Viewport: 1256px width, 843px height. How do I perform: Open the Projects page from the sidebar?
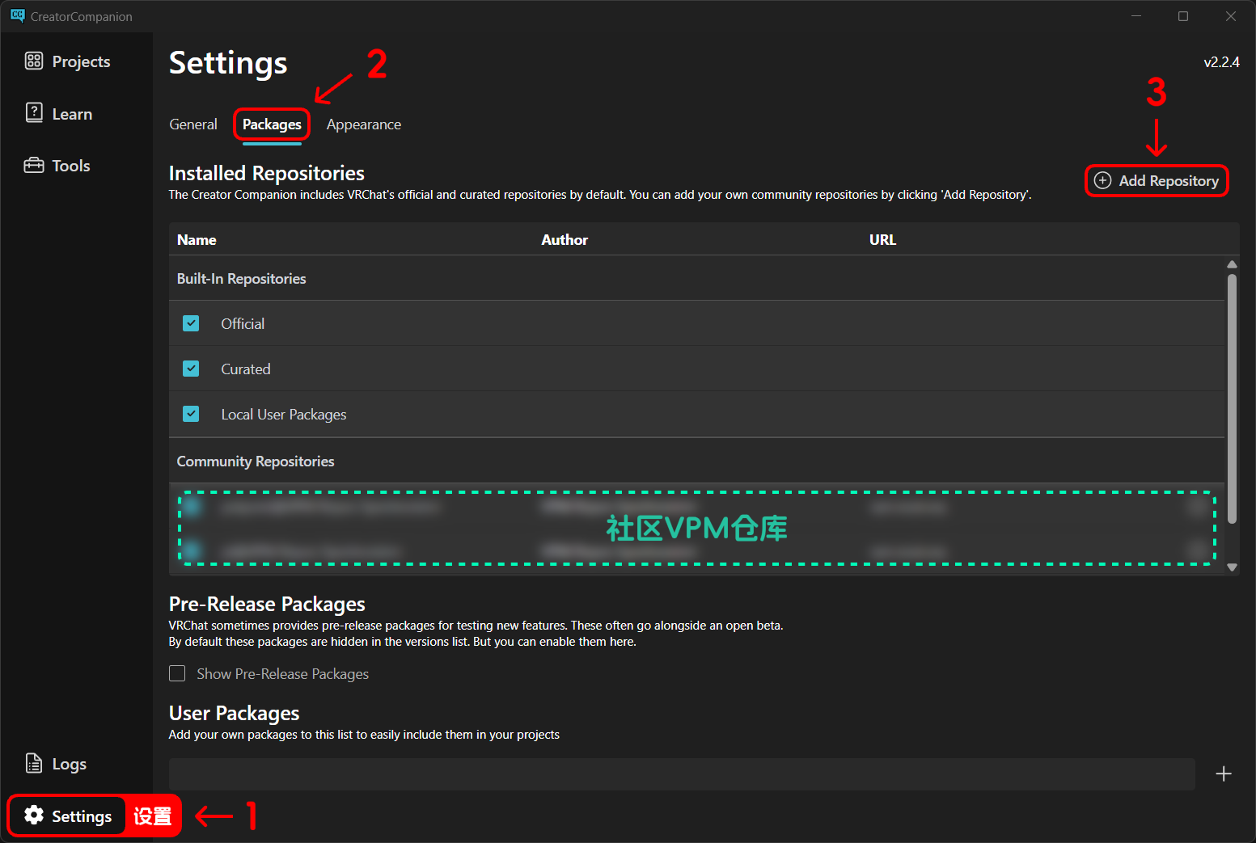point(67,61)
